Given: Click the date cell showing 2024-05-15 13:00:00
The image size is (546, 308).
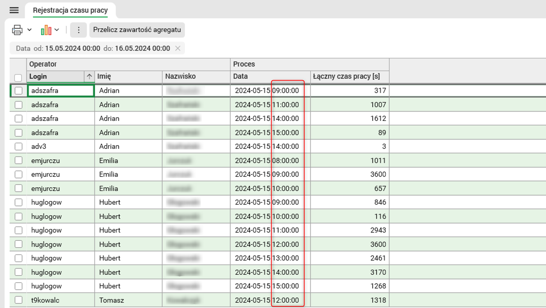Looking at the screenshot, I should click(270, 258).
